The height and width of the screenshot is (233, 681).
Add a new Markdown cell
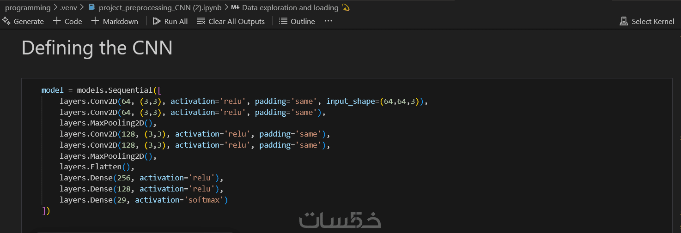pos(115,21)
